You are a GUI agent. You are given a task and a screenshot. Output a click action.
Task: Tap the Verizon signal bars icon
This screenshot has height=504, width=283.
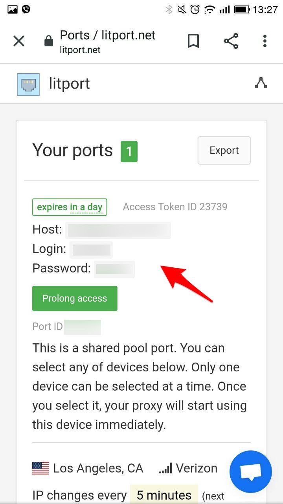click(x=165, y=468)
